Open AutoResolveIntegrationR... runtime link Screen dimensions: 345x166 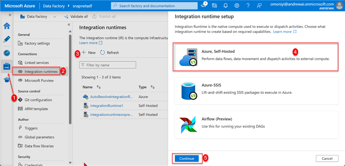pyautogui.click(x=112, y=97)
